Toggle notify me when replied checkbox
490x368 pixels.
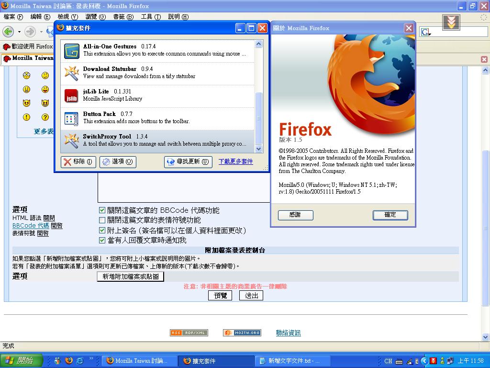102,241
